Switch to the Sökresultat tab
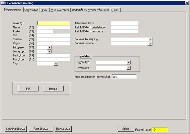Viewport: 190px width, 134px height. pyautogui.click(x=31, y=10)
